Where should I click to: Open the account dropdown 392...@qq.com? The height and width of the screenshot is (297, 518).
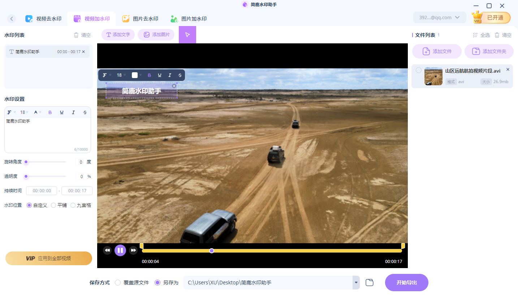(x=439, y=17)
